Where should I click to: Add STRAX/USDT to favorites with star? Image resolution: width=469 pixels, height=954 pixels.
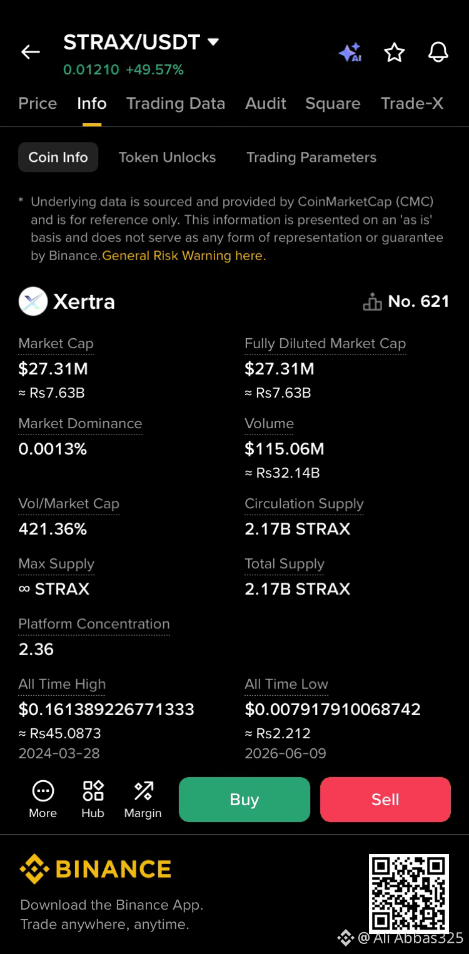[394, 53]
